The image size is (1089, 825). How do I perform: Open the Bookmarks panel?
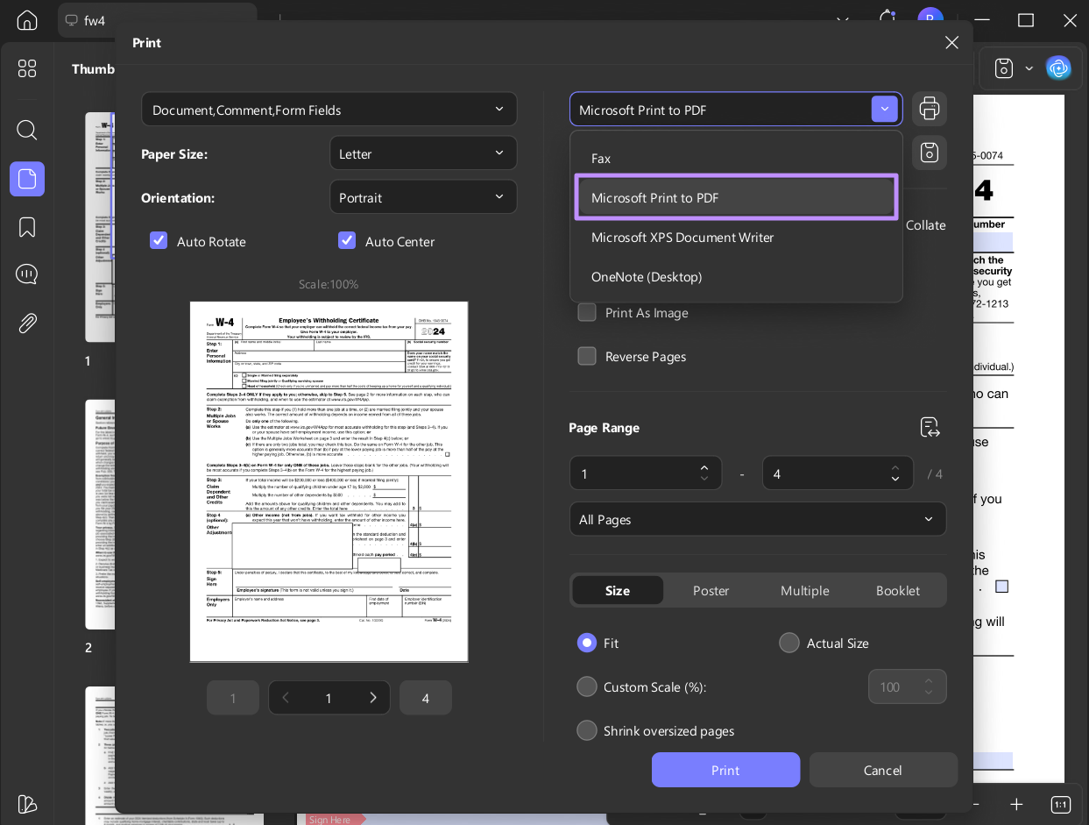tap(26, 226)
